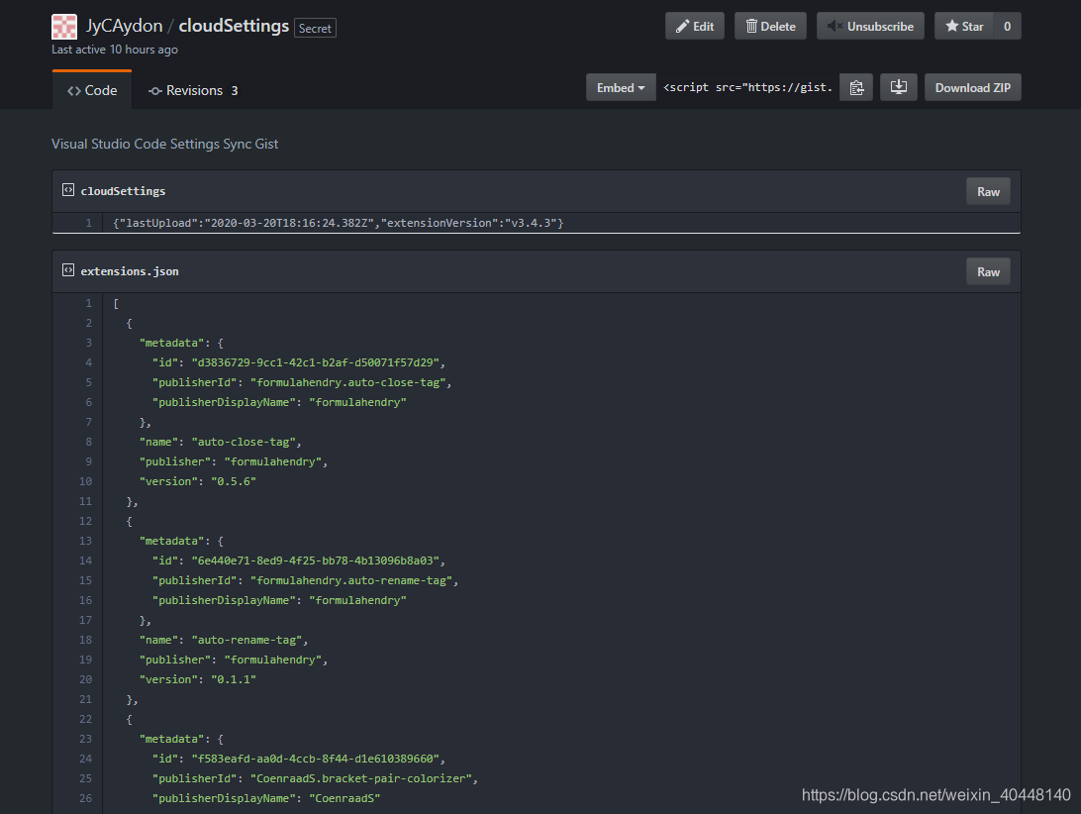The width and height of the screenshot is (1081, 814).
Task: Click line number 1 of cloudSettings
Action: point(88,223)
